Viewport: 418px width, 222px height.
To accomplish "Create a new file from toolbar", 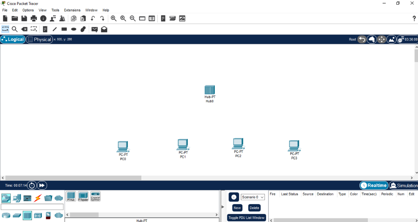I will [5, 18].
